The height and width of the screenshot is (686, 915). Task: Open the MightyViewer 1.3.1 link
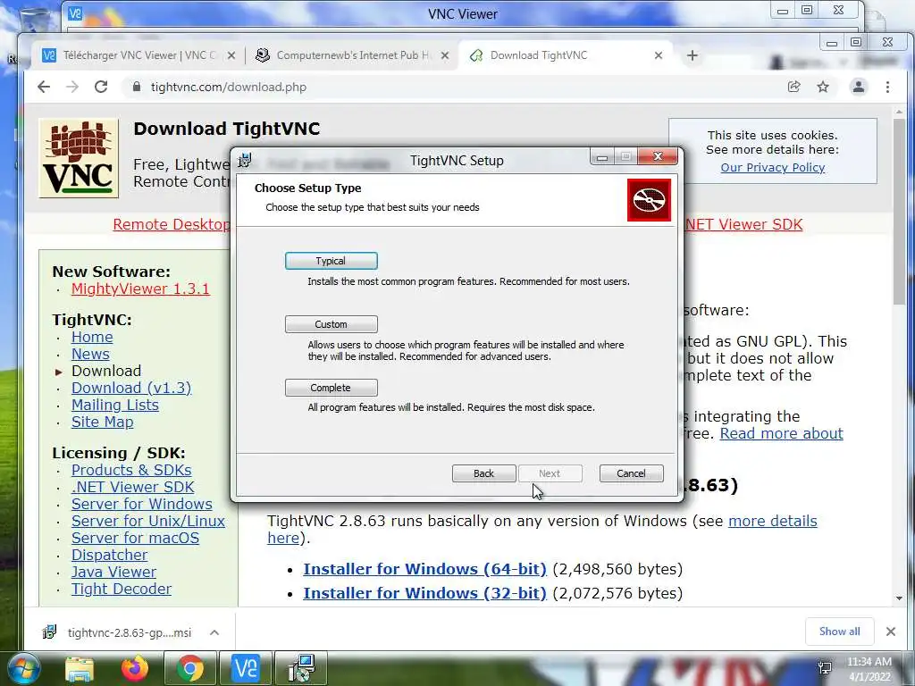coord(140,289)
